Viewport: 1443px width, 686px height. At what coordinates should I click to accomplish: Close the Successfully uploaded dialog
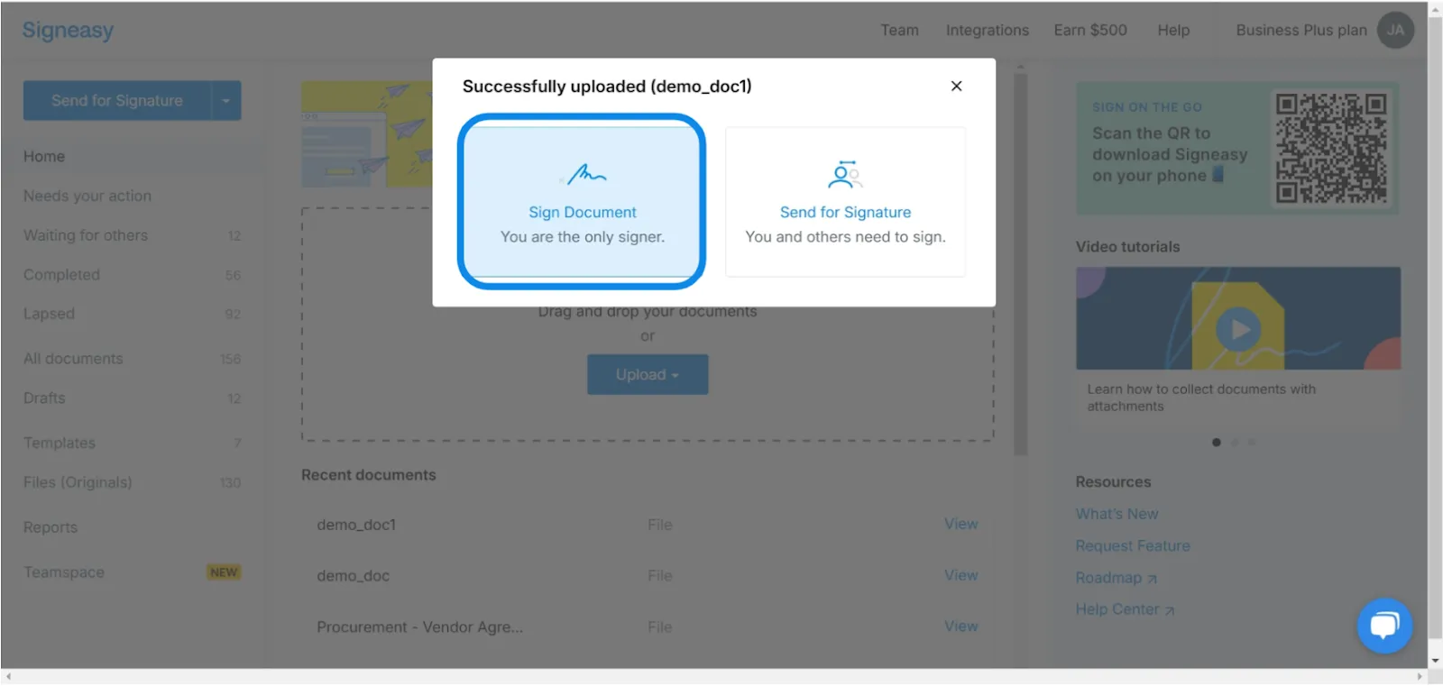pos(956,86)
